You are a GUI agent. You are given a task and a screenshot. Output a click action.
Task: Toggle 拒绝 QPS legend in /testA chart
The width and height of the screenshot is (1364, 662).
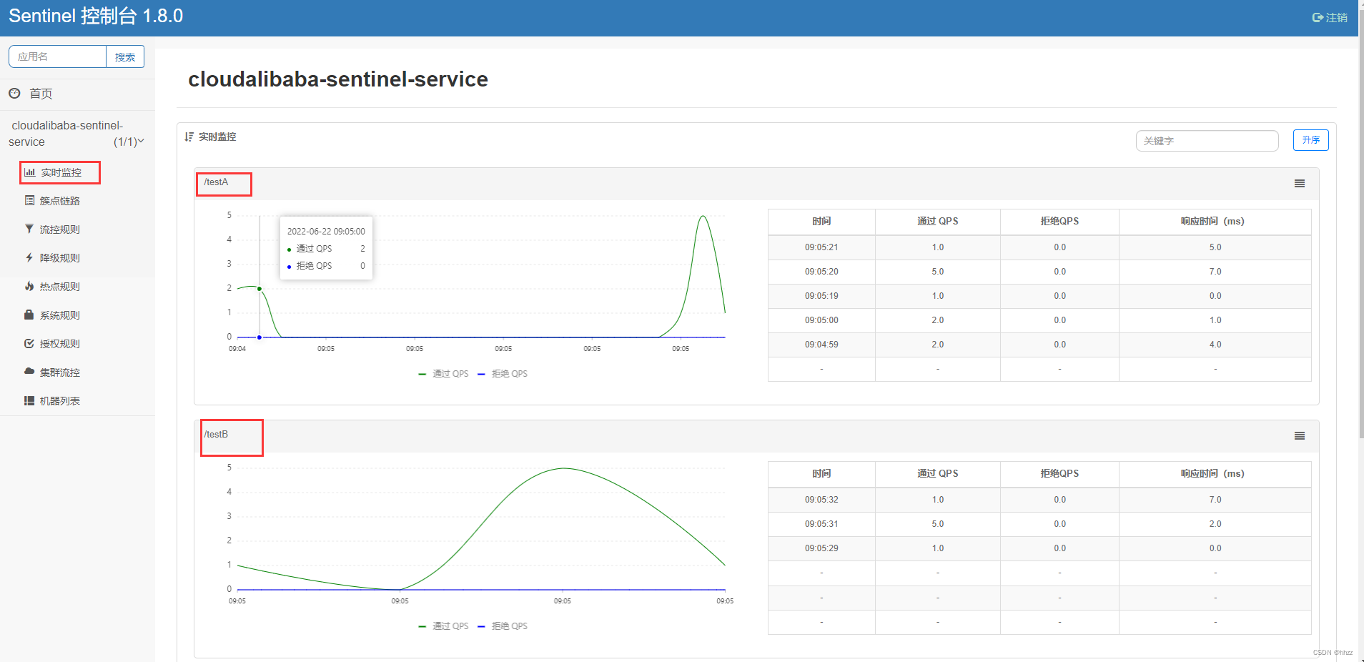[x=503, y=374]
